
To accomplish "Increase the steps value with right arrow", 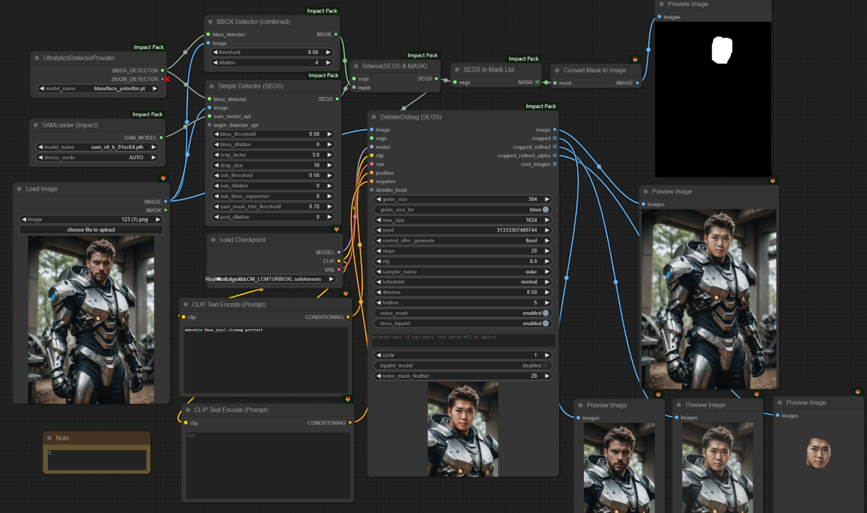I will [546, 251].
